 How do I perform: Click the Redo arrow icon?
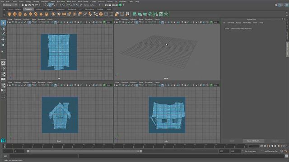37,5
